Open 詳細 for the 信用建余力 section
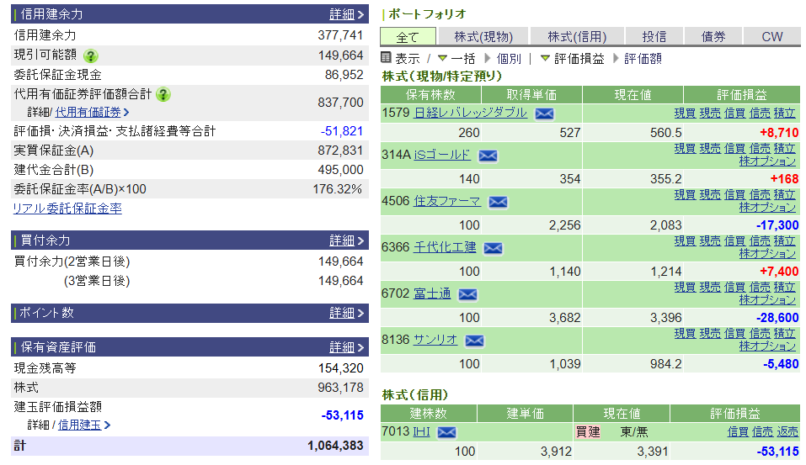806x465 pixels. (x=346, y=14)
